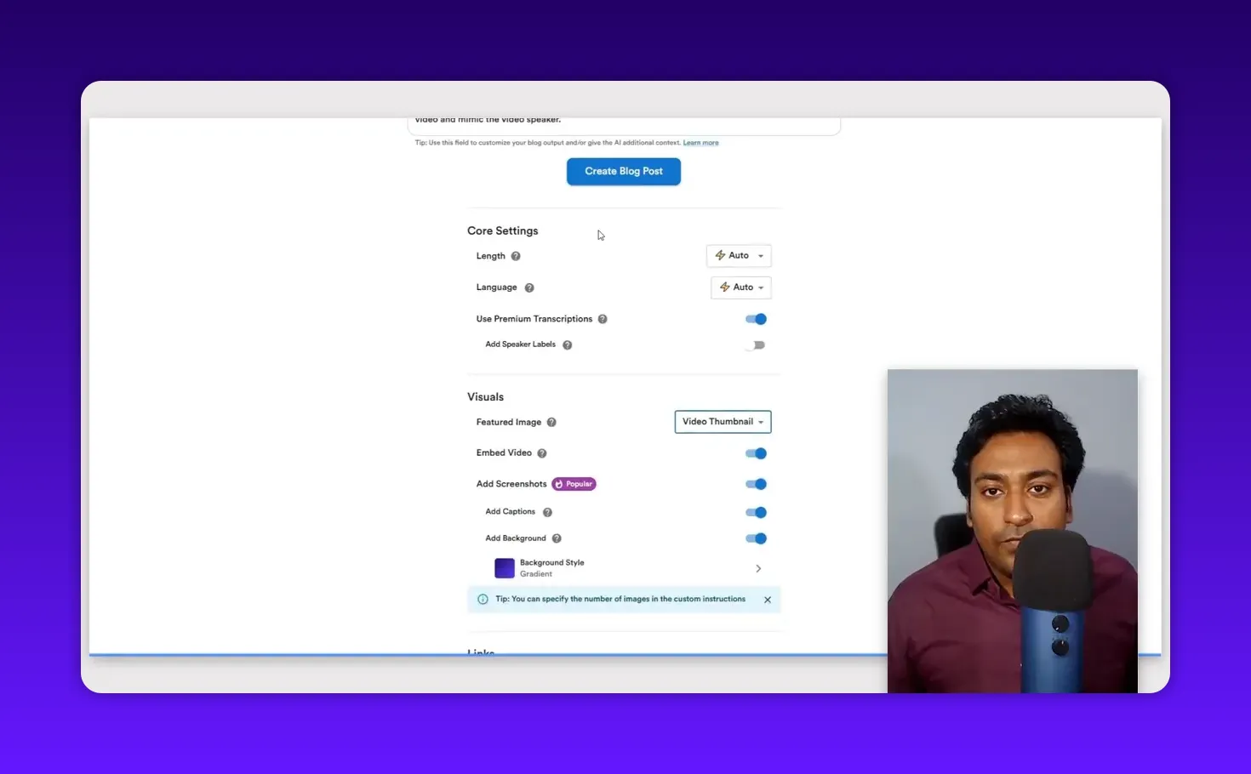This screenshot has width=1251, height=774.
Task: Click the Language help icon
Action: [528, 287]
